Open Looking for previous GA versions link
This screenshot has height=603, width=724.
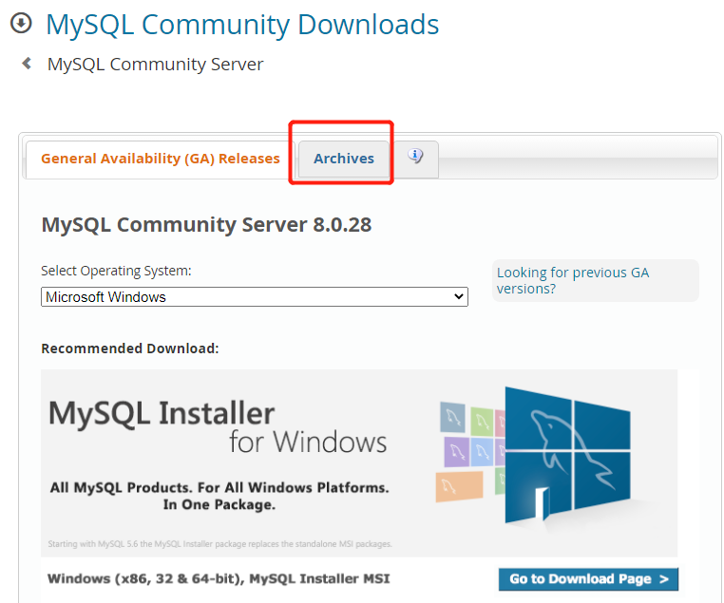click(x=573, y=280)
